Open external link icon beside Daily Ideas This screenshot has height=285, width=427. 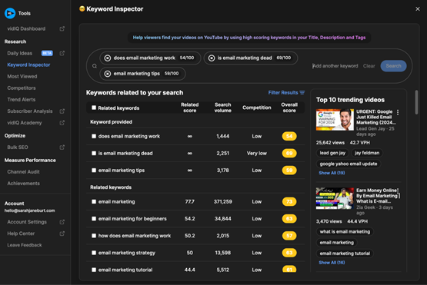(x=62, y=53)
